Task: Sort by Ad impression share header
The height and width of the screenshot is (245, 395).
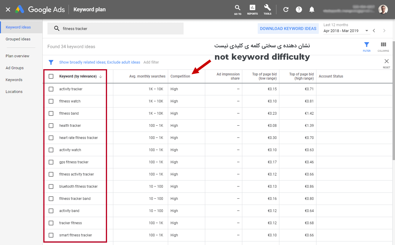Action: click(228, 76)
